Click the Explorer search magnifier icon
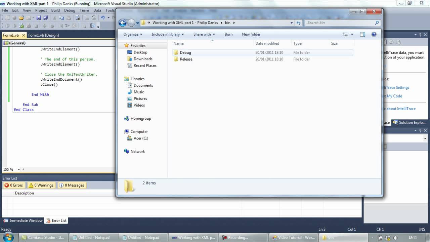Viewport: 430px width, 242px height. click(x=377, y=23)
